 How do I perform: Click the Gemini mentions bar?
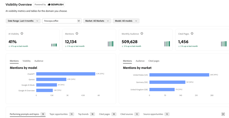51,79
